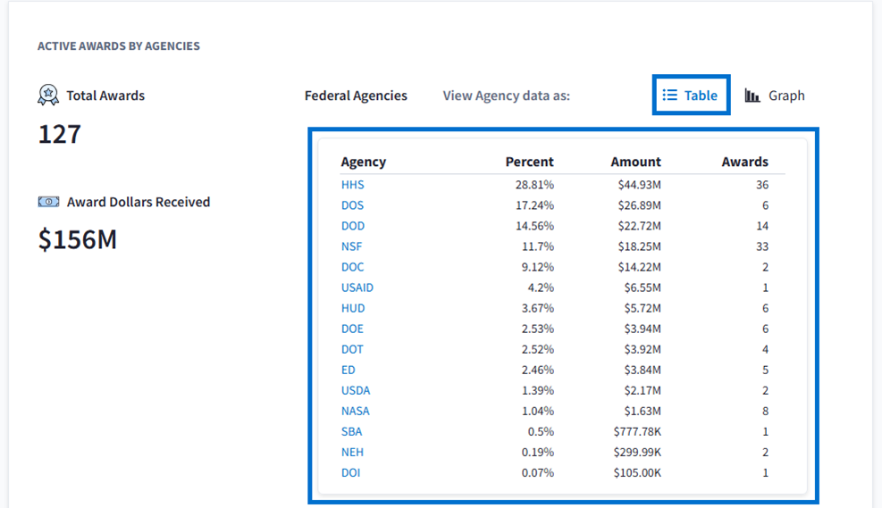Select the DOD agency link
This screenshot has height=508, width=882.
point(352,226)
